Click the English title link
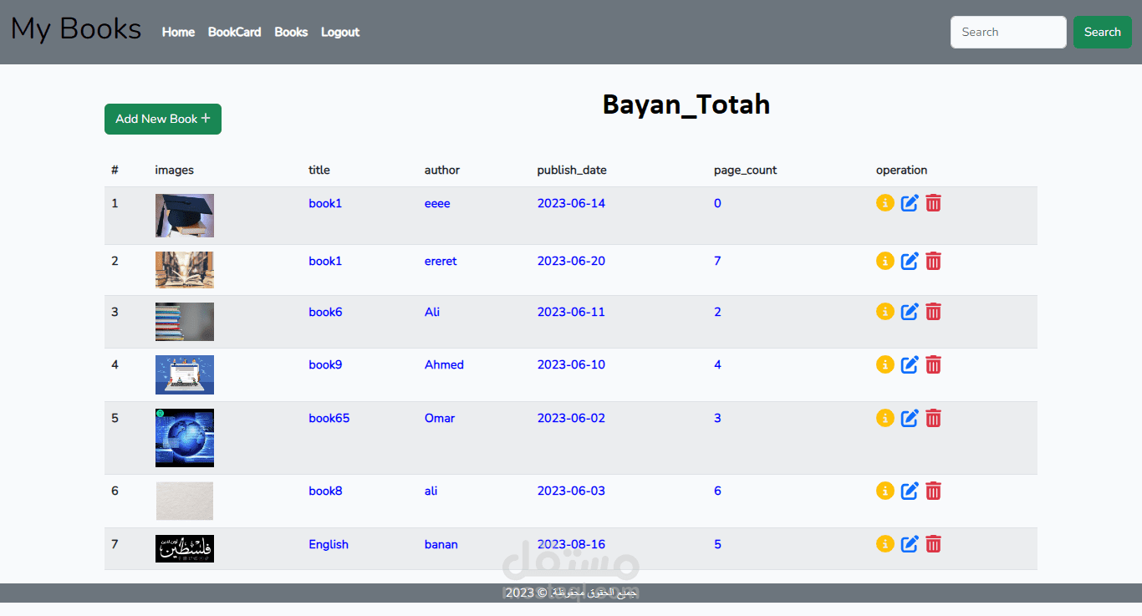Viewport: 1142px width, 616px height. 329,544
